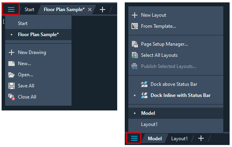Choose Layout1 in the layout list menu
232x147 pixels.
pos(176,124)
